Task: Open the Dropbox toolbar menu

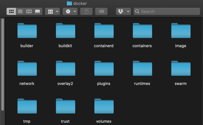Action: (123, 11)
